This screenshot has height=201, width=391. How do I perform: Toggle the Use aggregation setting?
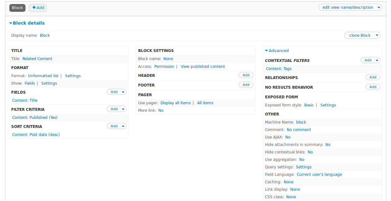coord(301,159)
